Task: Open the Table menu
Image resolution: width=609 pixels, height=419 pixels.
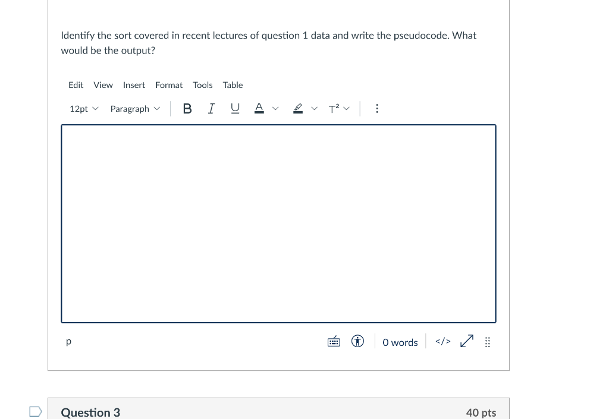Action: click(233, 85)
